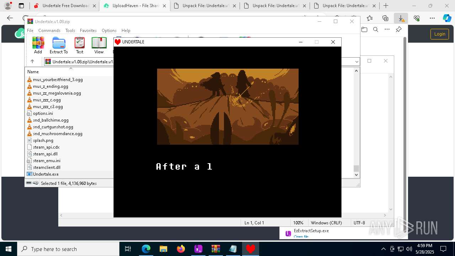
Task: Click the WinRAR file list scroll up arrow
Action: click(x=357, y=71)
